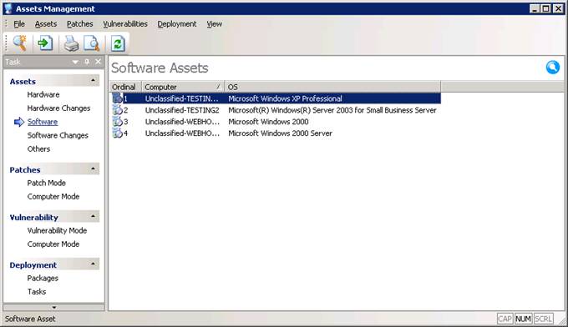This screenshot has height=327, width=568.
Task: Click the blue search icon beside Software Assets
Action: point(553,68)
